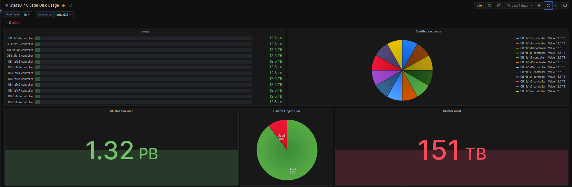Click the OB r1z1s2-controller legend color swatch

(517, 82)
